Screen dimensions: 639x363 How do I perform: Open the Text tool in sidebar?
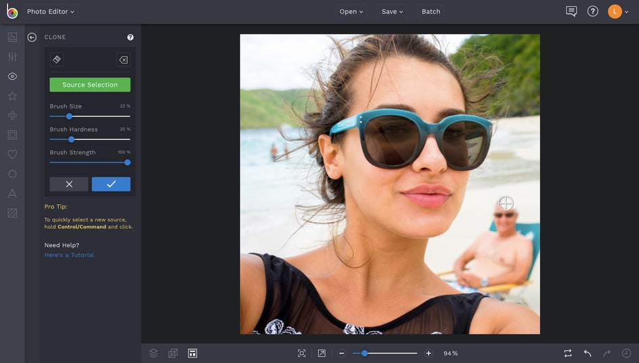12,194
